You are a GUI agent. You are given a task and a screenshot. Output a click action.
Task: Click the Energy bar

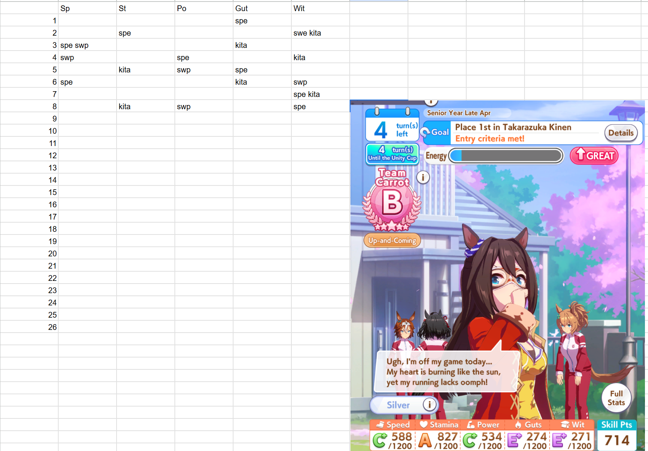pyautogui.click(x=506, y=156)
